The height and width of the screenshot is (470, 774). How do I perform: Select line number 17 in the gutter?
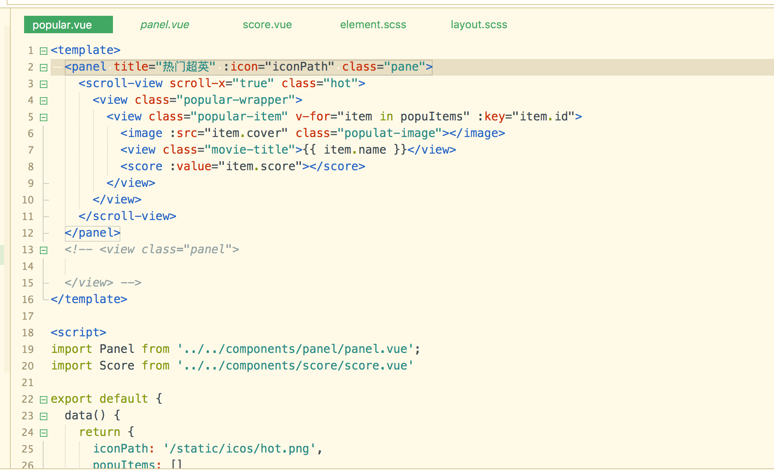pos(28,316)
